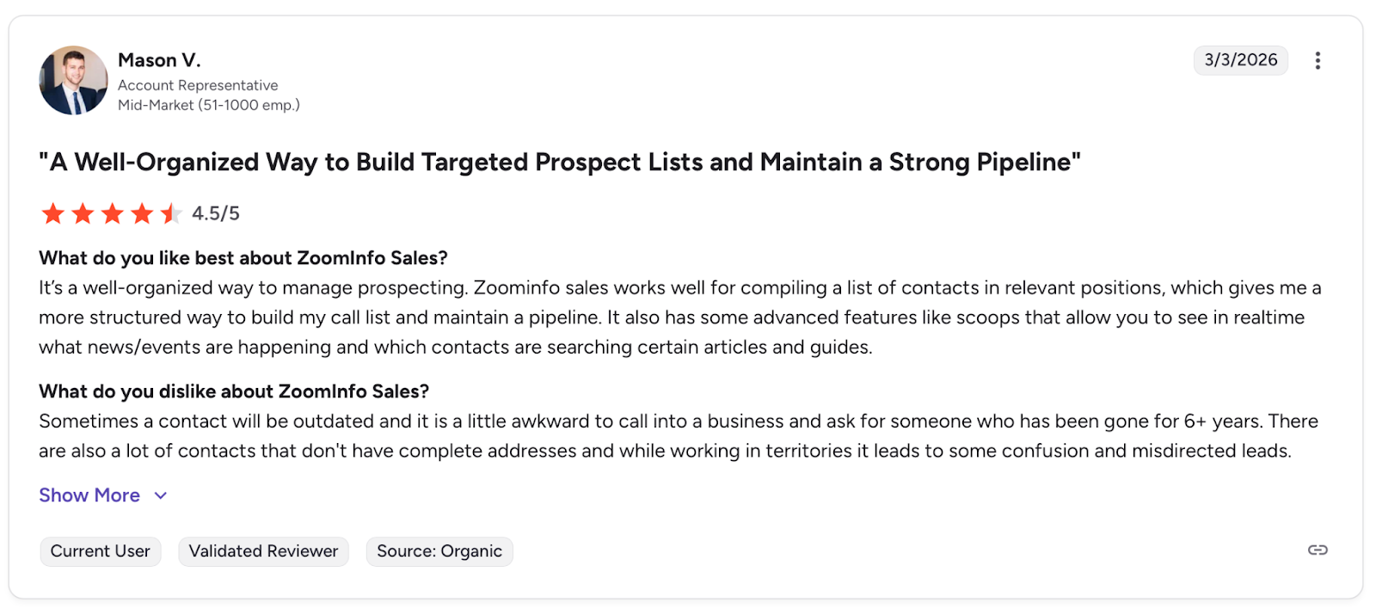Select the Current User tag
The width and height of the screenshot is (1376, 609).
(100, 551)
